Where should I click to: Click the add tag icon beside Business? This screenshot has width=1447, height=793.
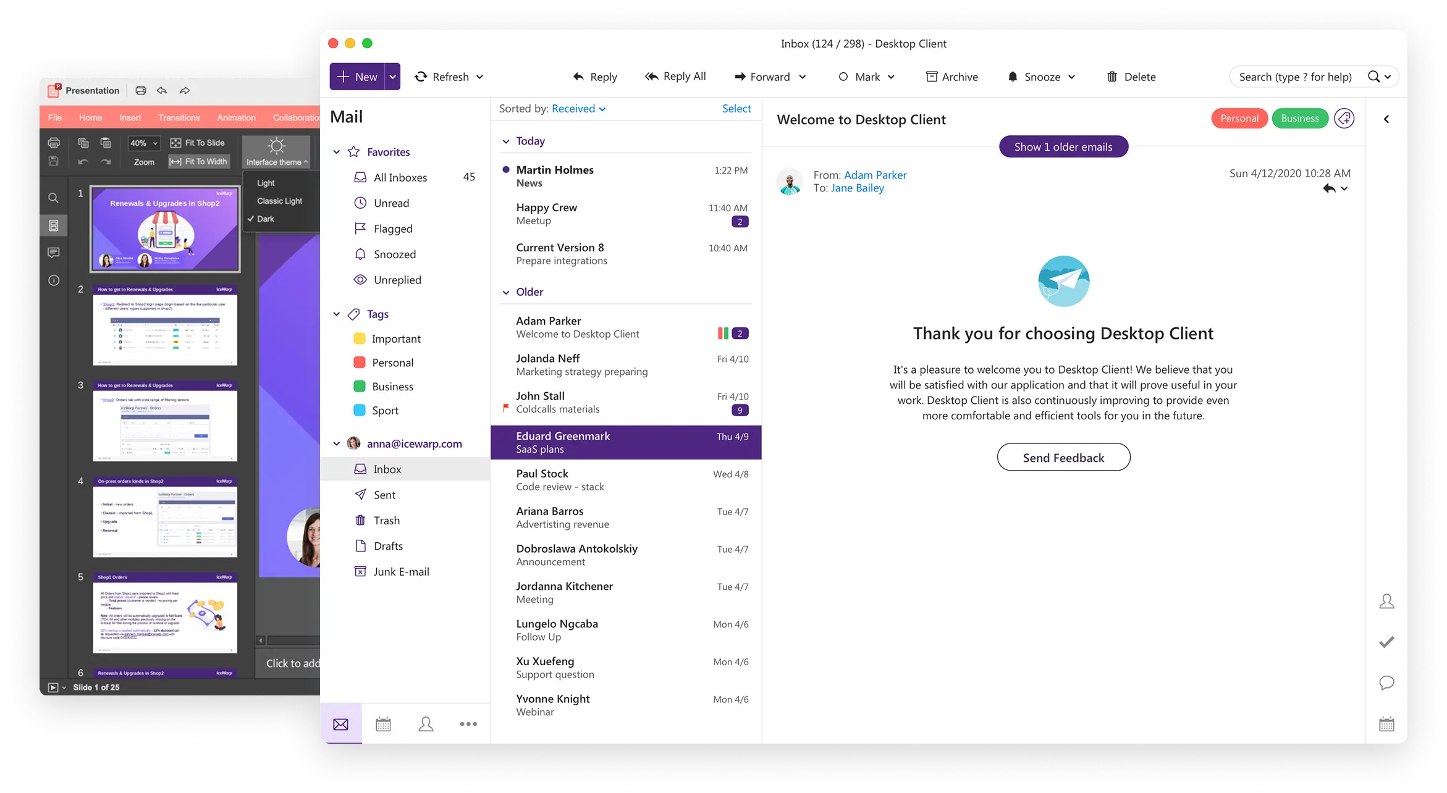[x=1344, y=118]
